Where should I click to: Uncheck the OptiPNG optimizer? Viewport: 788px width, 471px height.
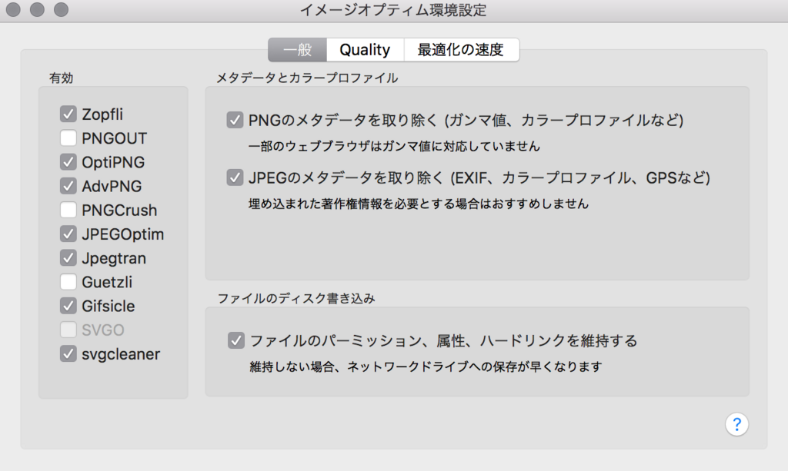[68, 162]
